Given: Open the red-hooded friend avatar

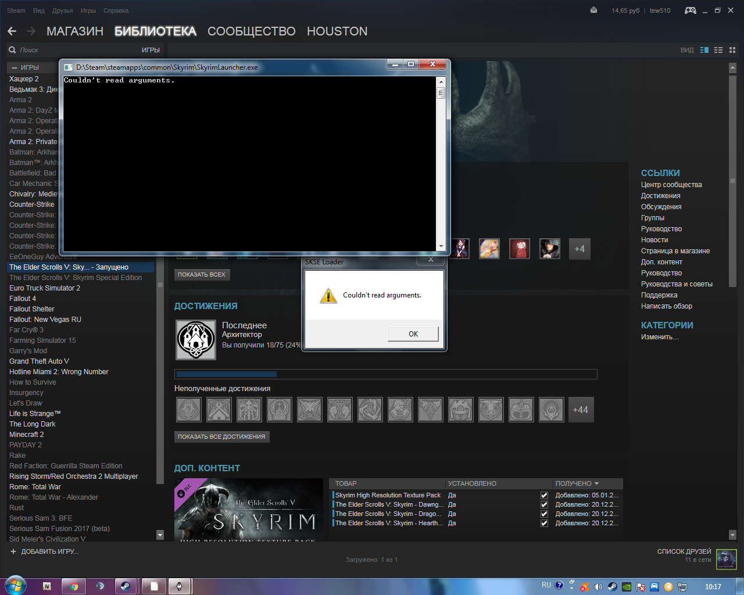Looking at the screenshot, I should 520,249.
